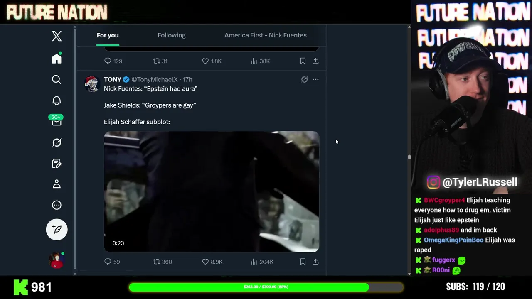Click the BWCgroyper4 chat username
The image size is (532, 299).
(444, 200)
